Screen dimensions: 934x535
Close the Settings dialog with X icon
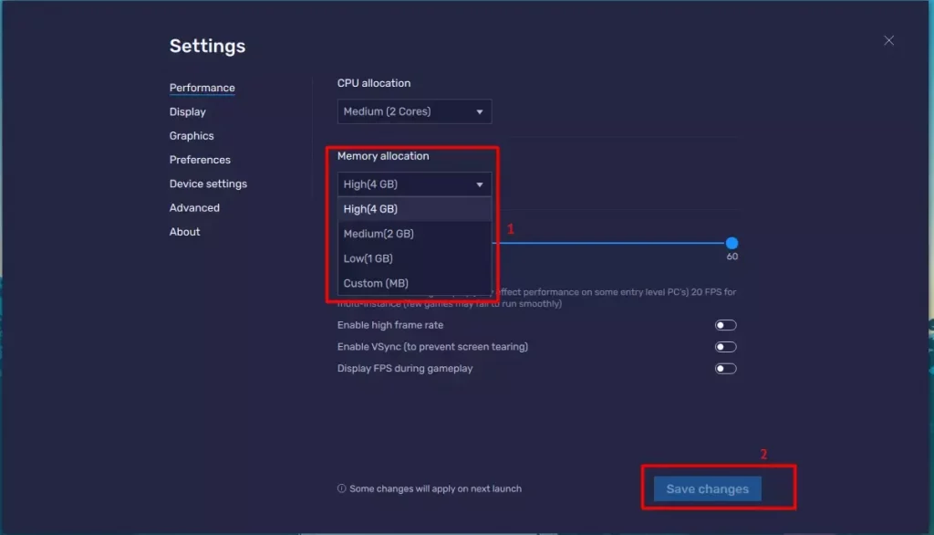click(x=888, y=40)
